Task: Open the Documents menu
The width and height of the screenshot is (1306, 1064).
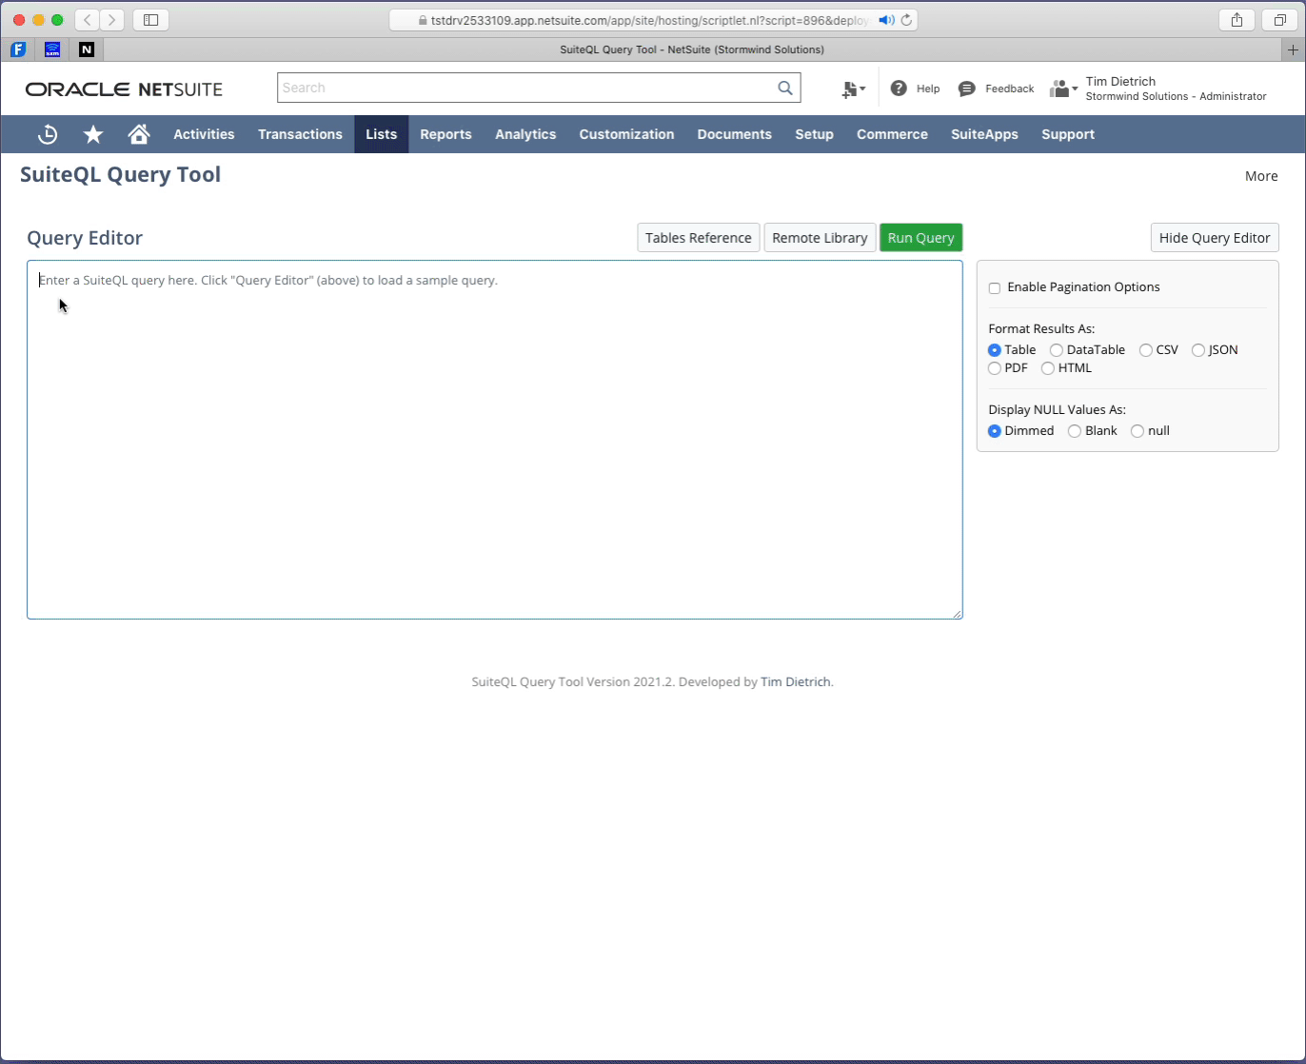Action: [734, 134]
